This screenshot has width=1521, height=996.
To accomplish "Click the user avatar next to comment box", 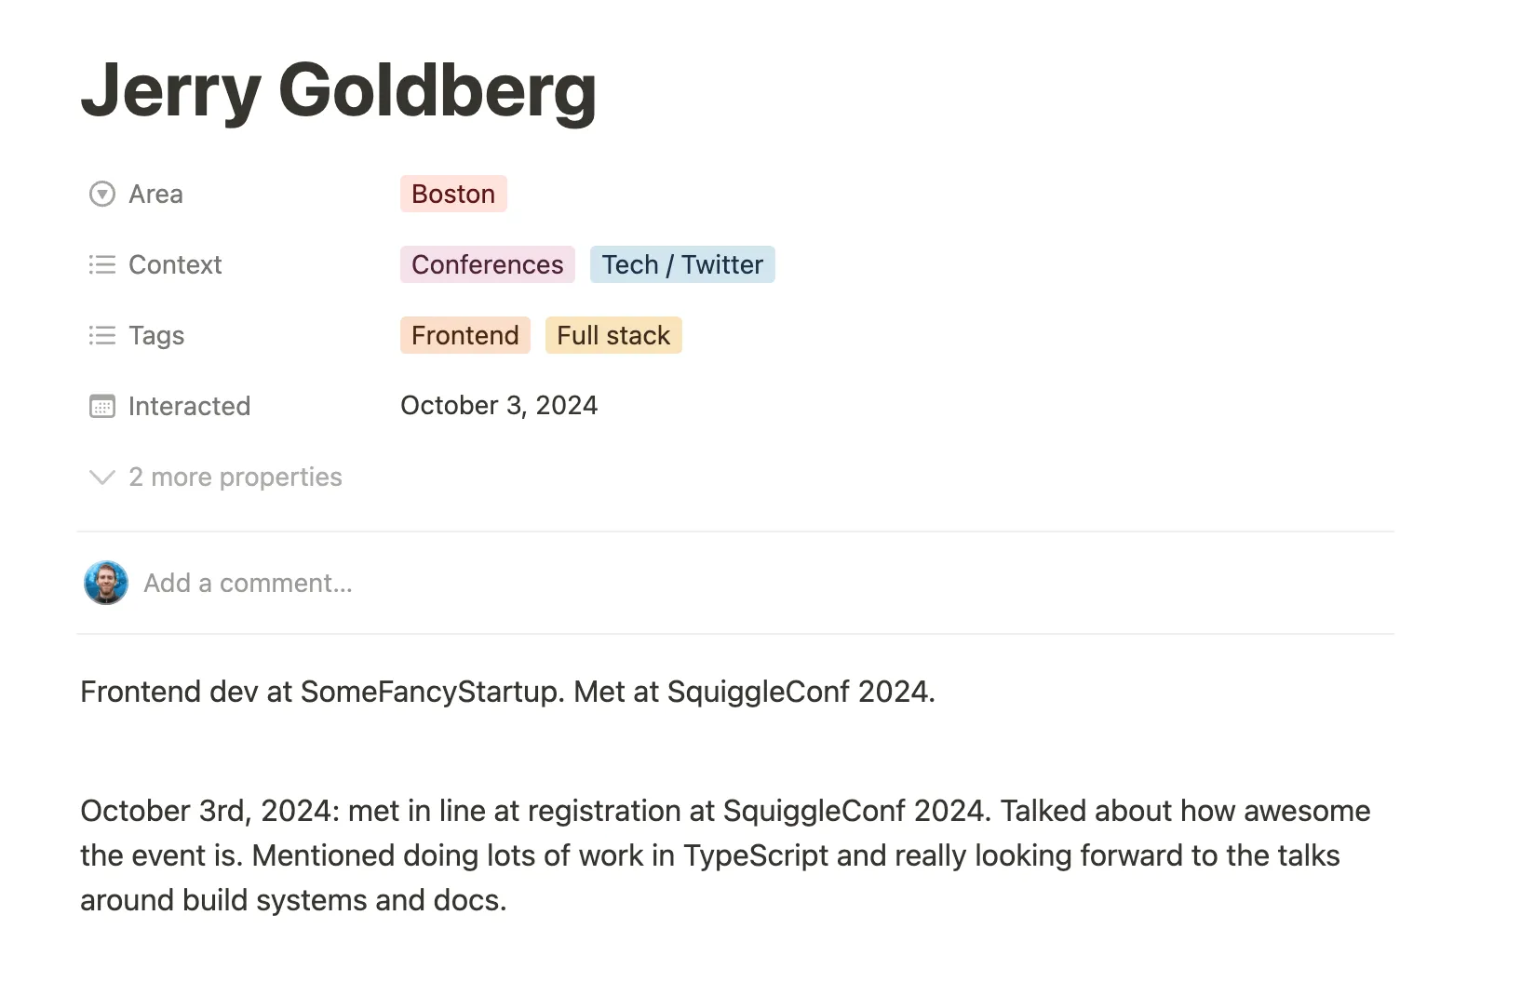I will (105, 583).
